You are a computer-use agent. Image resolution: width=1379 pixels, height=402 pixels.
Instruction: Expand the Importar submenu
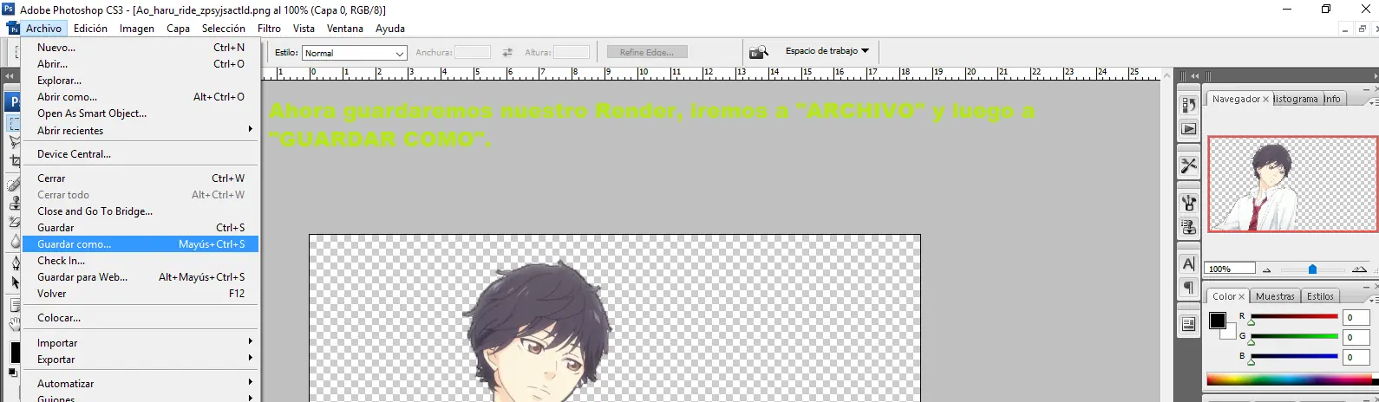[140, 343]
